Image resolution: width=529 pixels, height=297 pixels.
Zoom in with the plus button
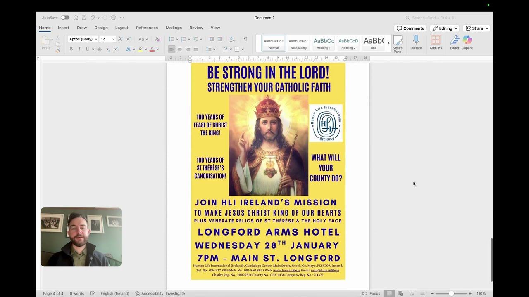point(470,294)
